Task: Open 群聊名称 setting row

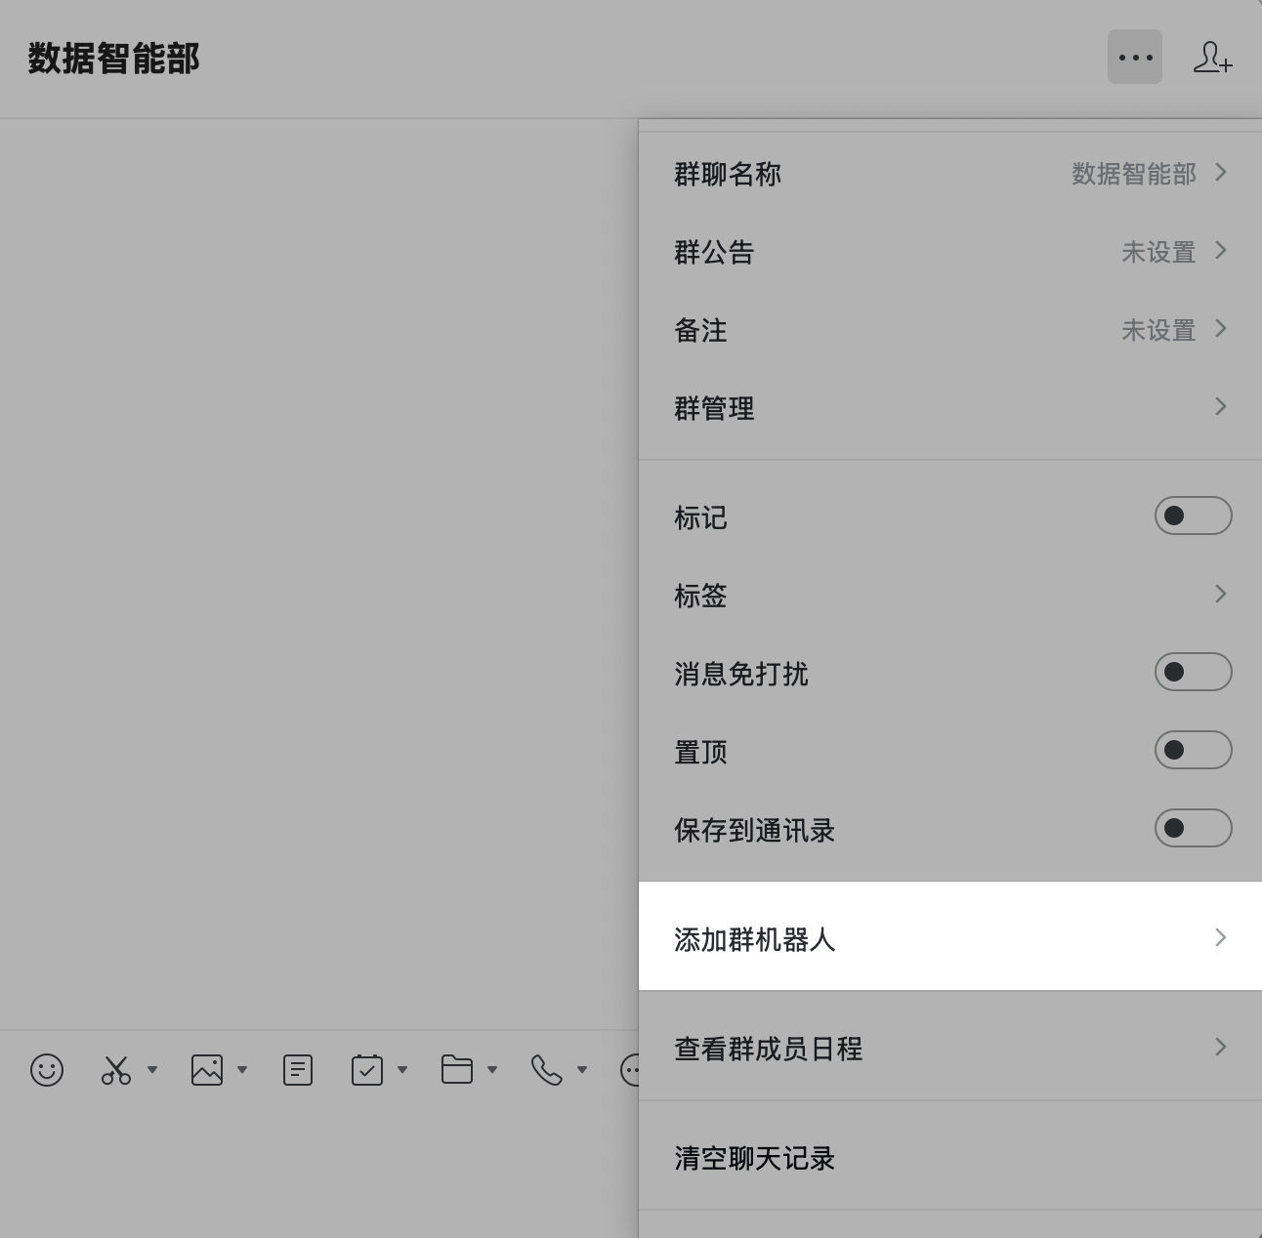Action: [950, 174]
